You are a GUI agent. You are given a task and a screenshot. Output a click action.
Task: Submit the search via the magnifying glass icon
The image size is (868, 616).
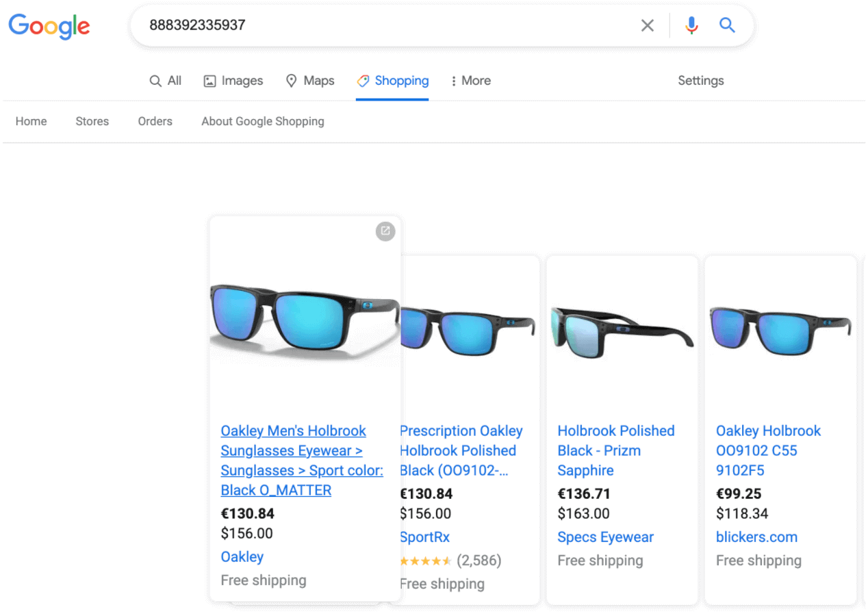[x=727, y=25]
